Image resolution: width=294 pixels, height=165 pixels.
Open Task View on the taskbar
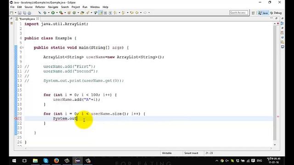(x=24, y=160)
